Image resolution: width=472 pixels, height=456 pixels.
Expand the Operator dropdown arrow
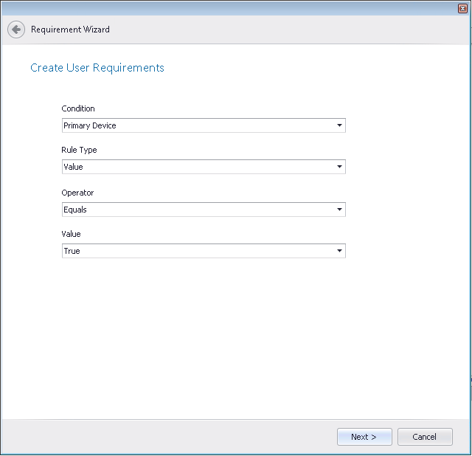click(339, 210)
